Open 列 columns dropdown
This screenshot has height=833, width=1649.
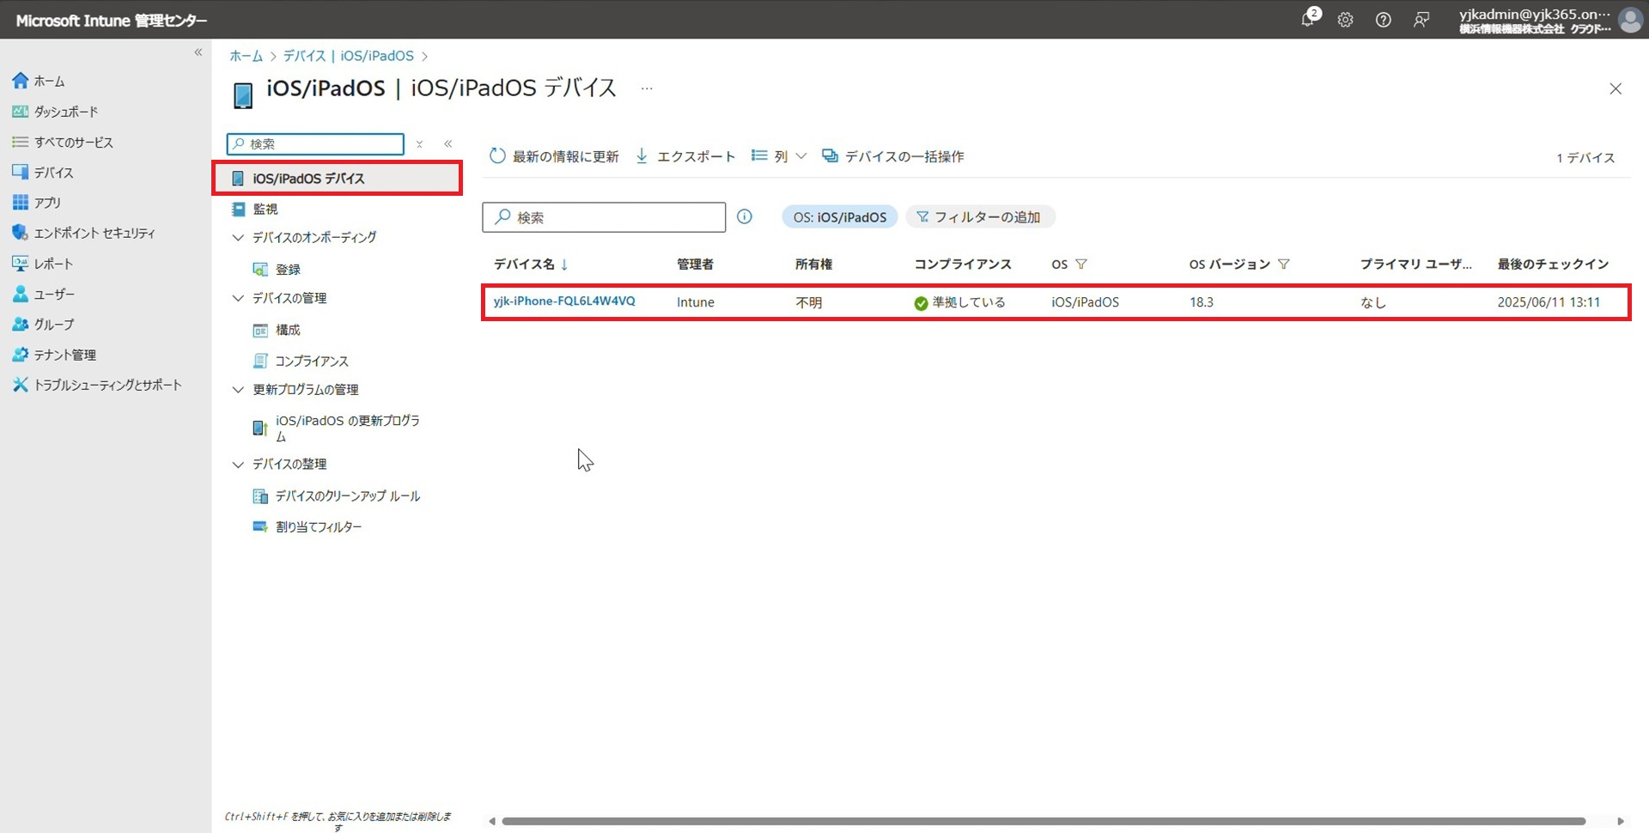779,156
